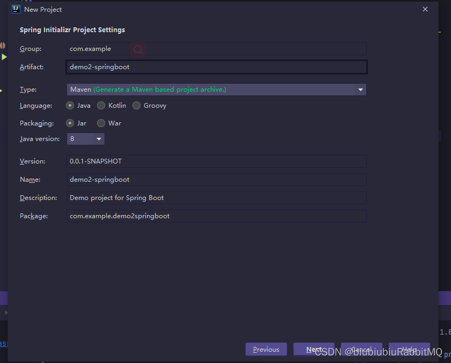Click the Language label

36,106
